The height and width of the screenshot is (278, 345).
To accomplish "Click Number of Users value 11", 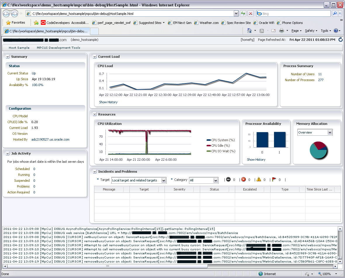I will [320, 74].
